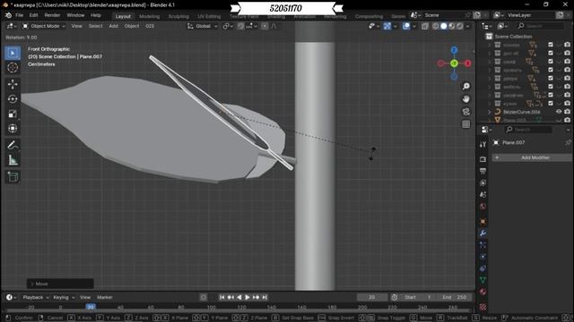Open the pivot point dropdown

tap(228, 26)
